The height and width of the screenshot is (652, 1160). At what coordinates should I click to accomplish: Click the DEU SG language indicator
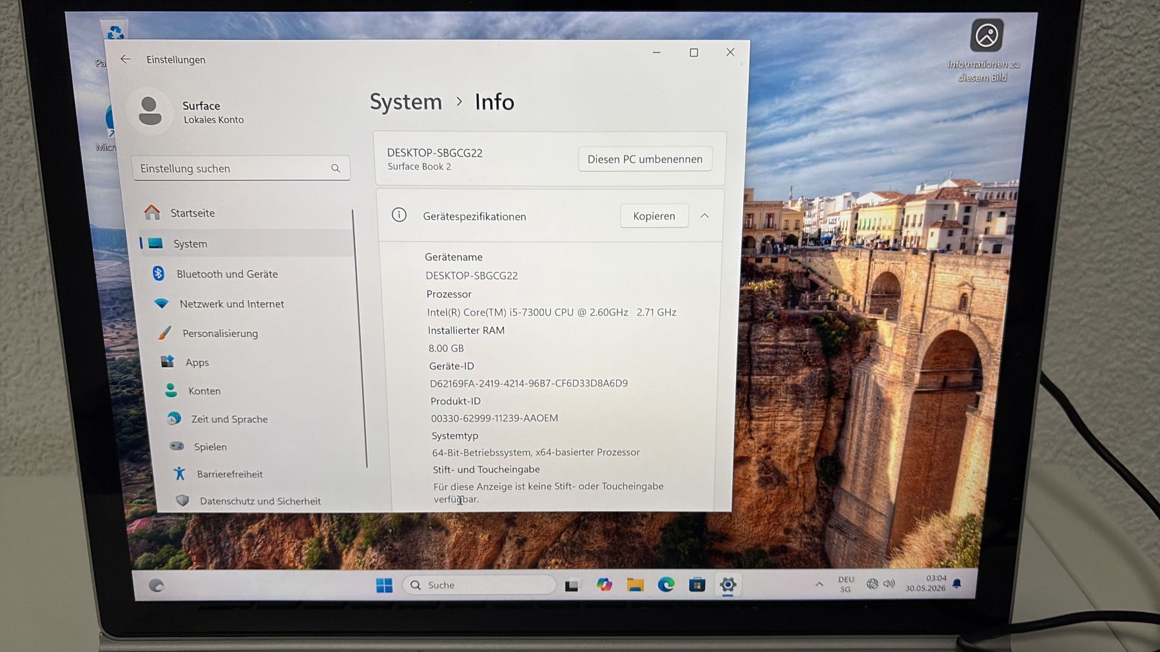pyautogui.click(x=846, y=584)
